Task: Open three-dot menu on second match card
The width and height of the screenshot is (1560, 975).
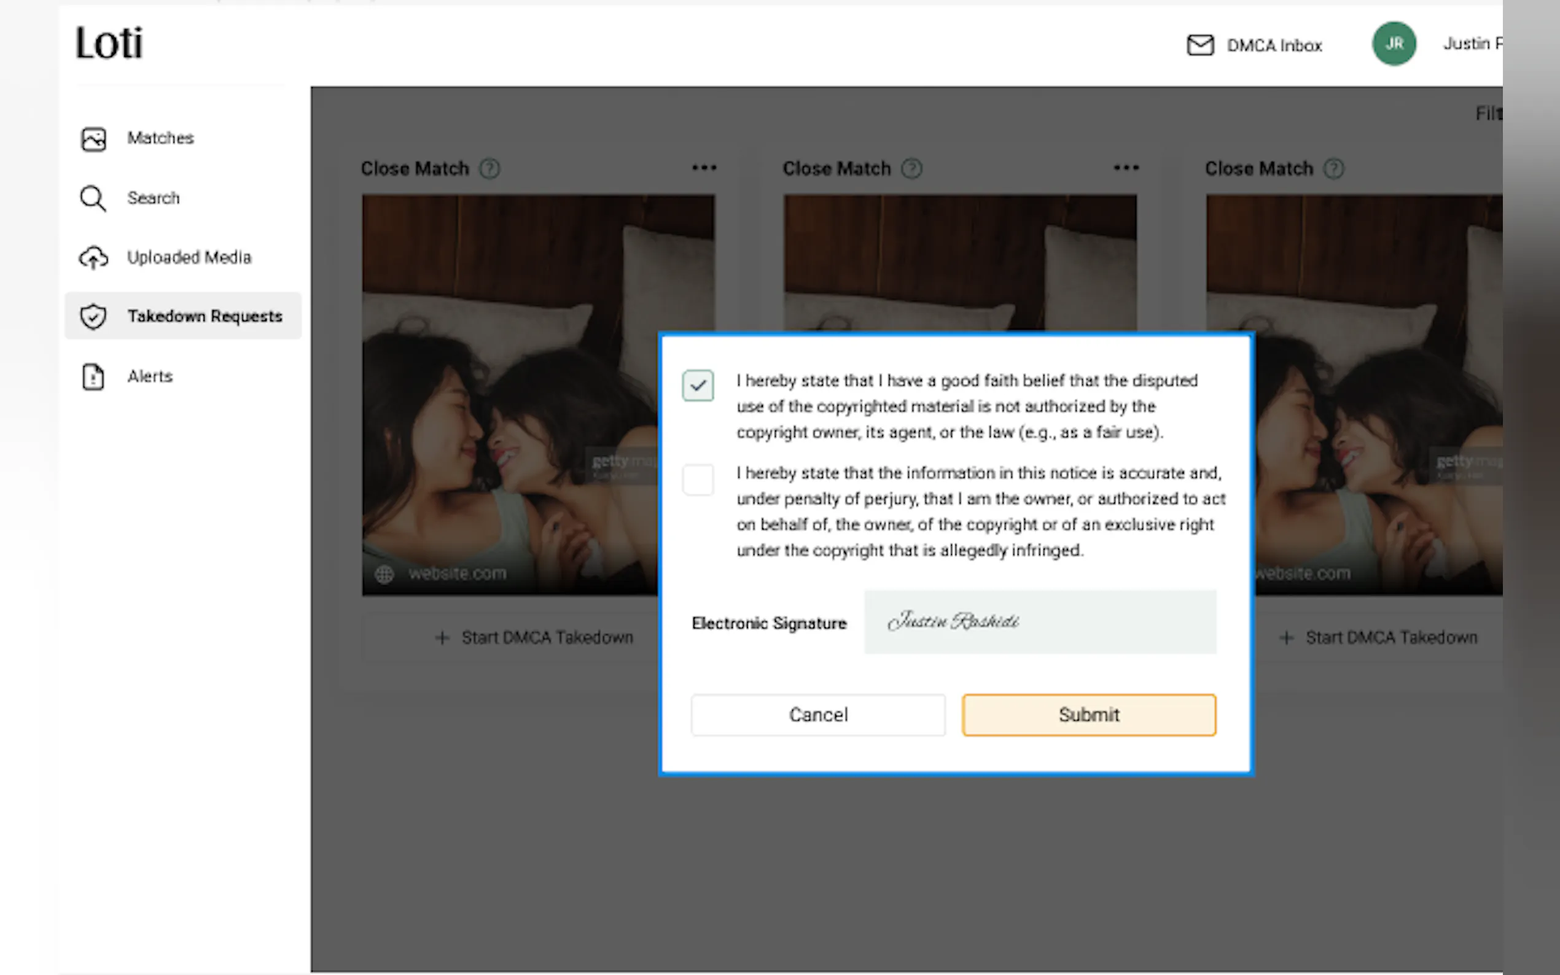Action: tap(1126, 168)
